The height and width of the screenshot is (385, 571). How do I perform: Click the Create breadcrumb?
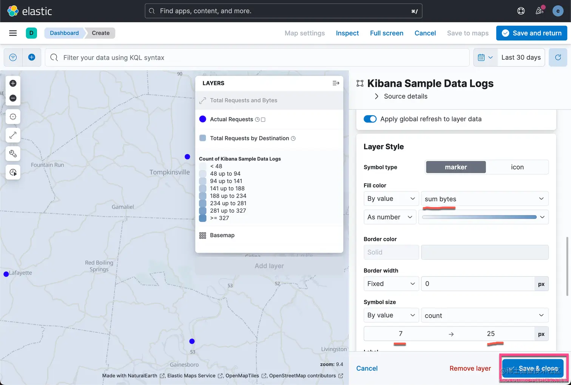(100, 33)
